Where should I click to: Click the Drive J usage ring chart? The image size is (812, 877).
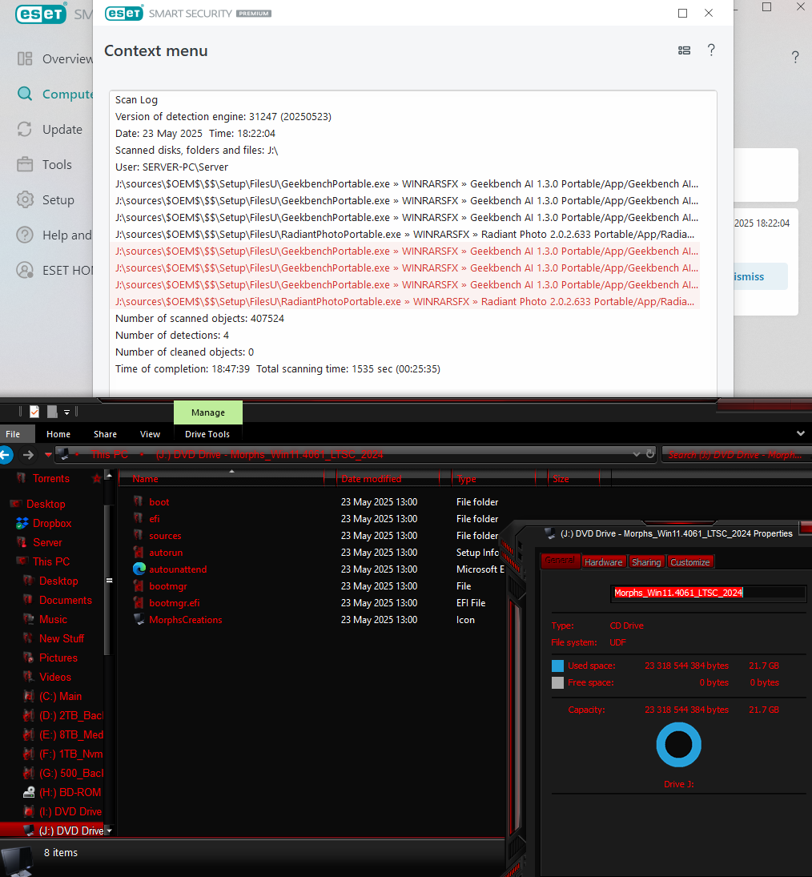point(678,745)
